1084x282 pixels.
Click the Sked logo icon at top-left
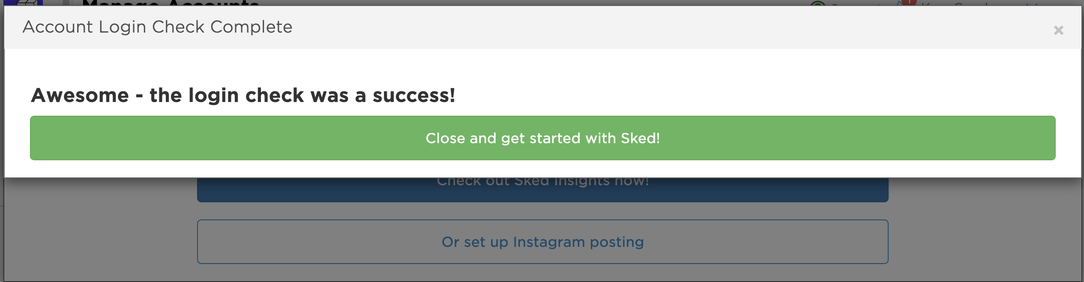point(23,3)
